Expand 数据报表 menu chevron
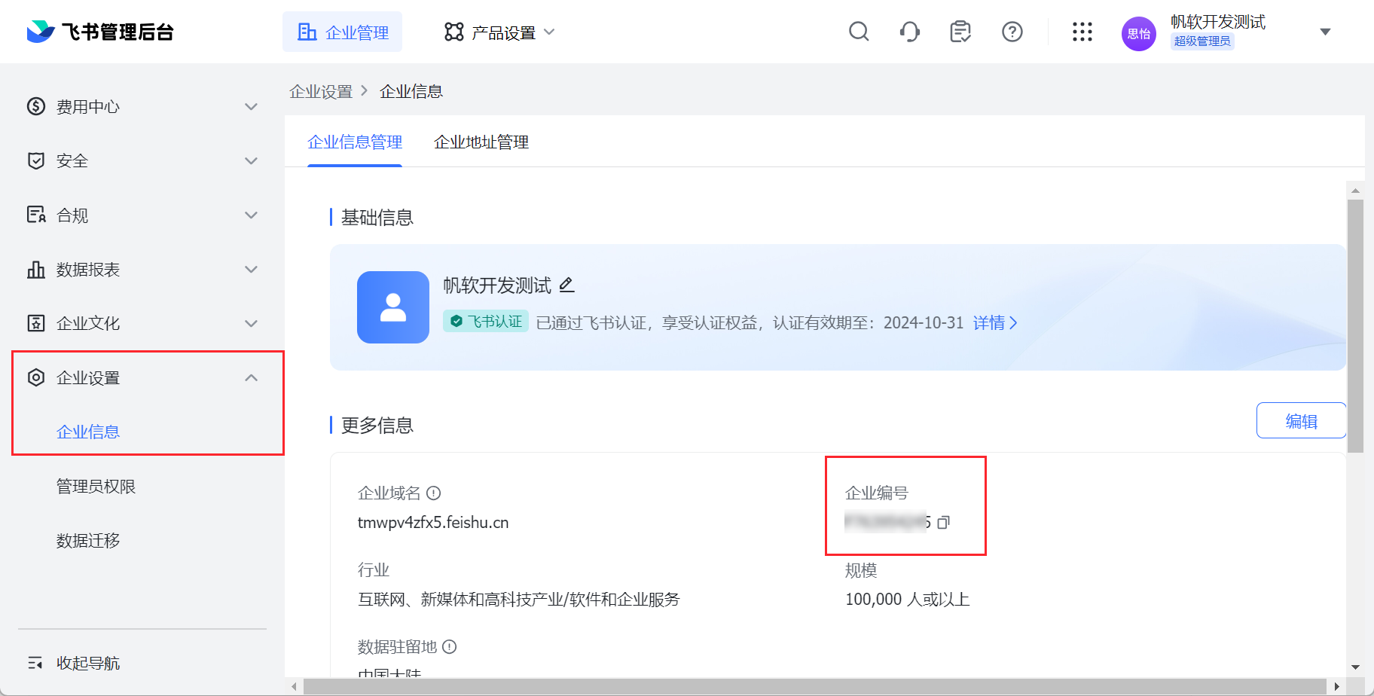This screenshot has height=696, width=1374. [x=252, y=270]
